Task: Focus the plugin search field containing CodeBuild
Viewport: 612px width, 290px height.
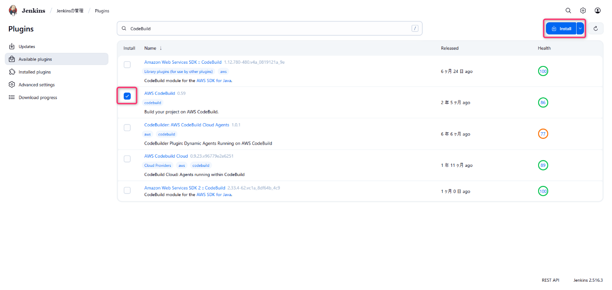Action: pos(269,28)
